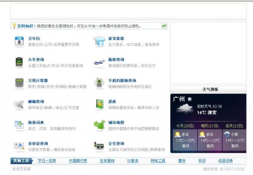Open the train 火车查询 icon

tap(19, 62)
